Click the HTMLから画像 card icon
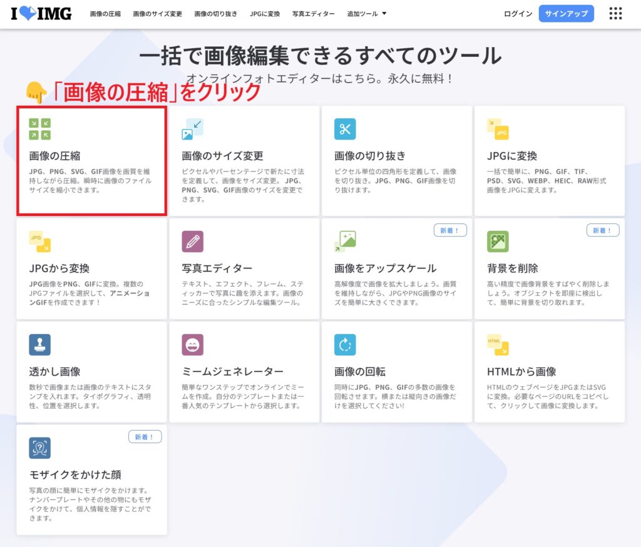Viewport: 641px width, 547px height. [498, 345]
